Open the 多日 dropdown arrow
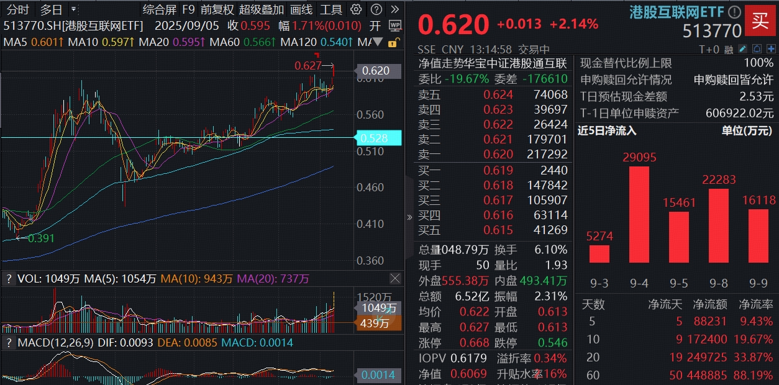This screenshot has height=385, width=779. click(x=73, y=10)
